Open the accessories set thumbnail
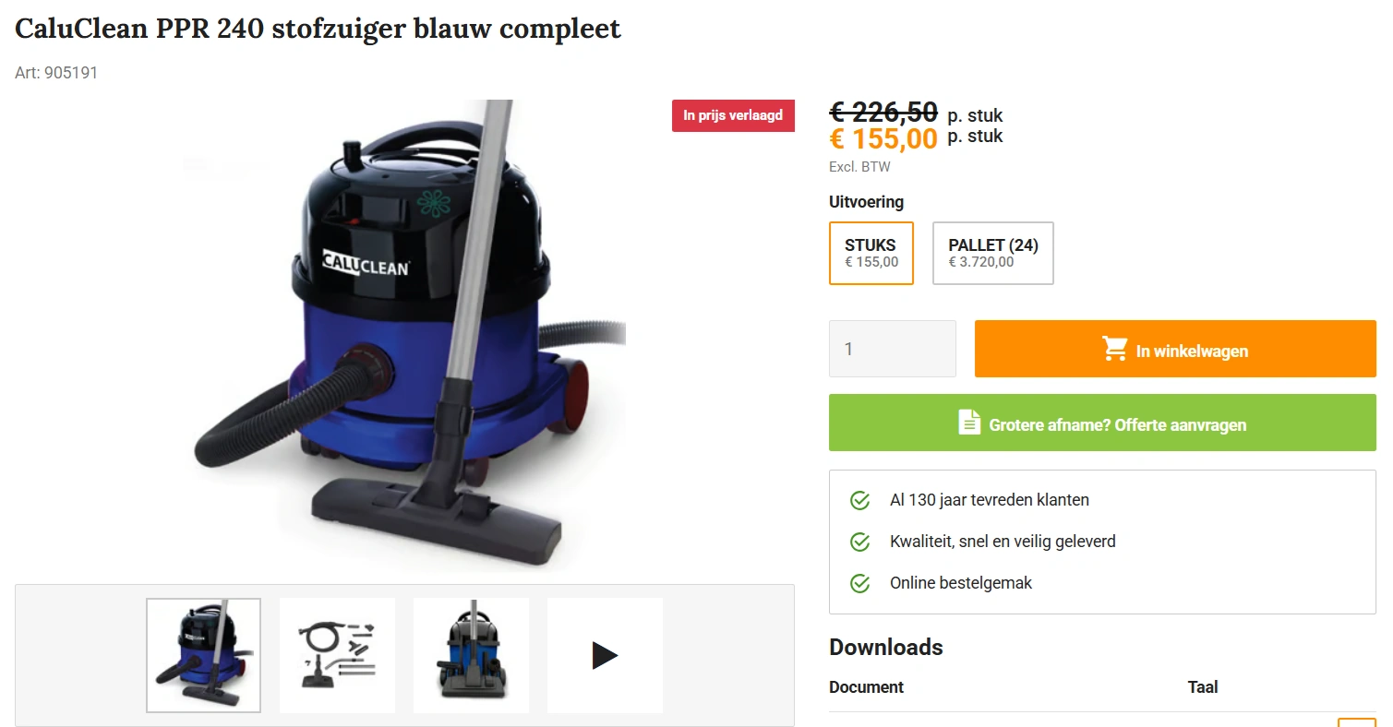 tap(337, 655)
